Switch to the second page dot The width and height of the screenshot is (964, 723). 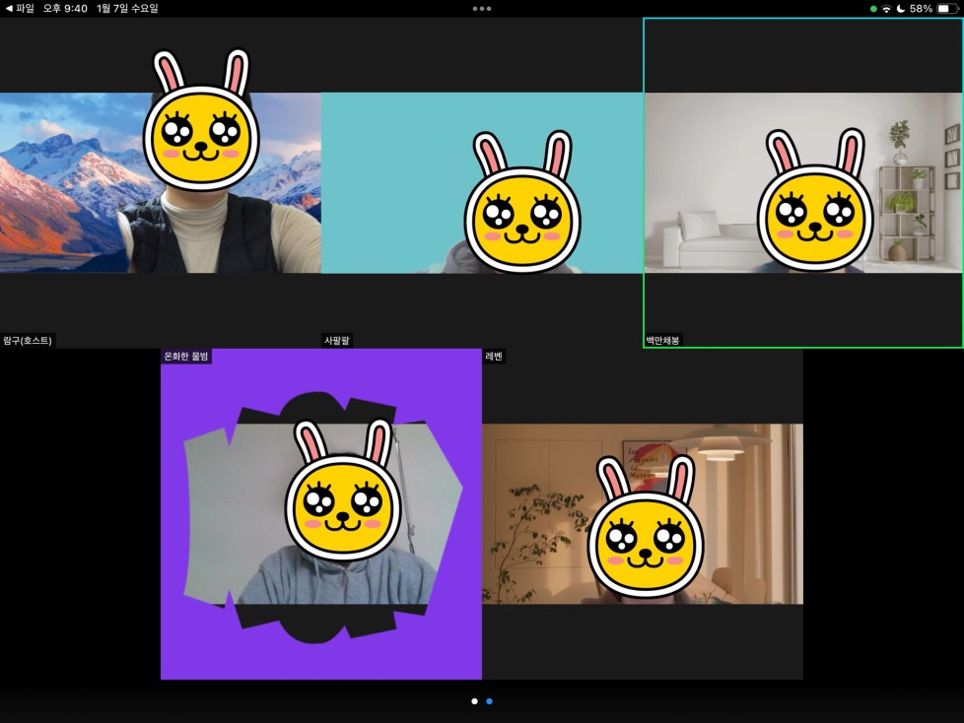click(490, 701)
